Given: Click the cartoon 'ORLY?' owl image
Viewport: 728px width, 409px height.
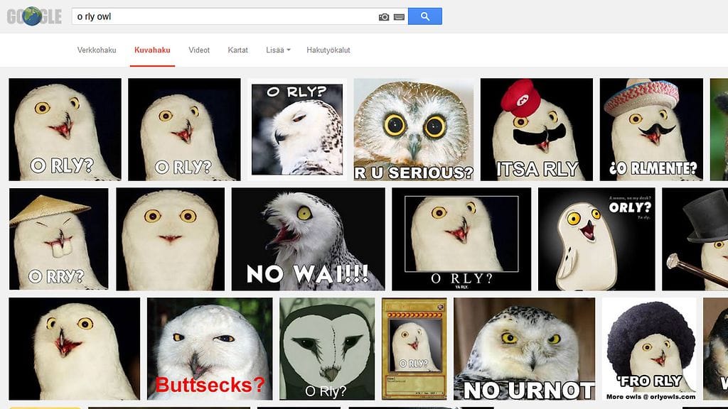Looking at the screenshot, I should pos(596,239).
